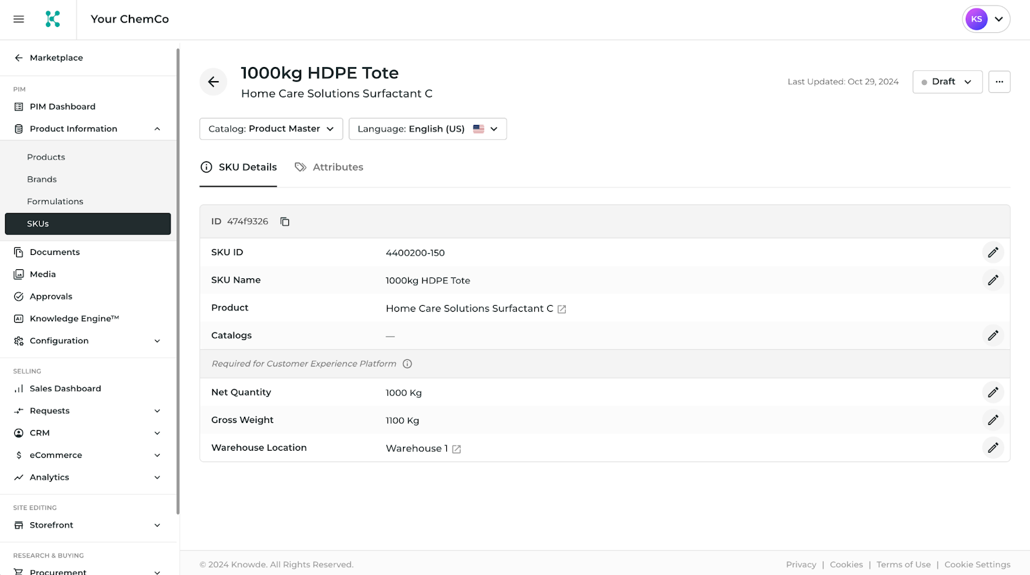Click pencil icon for Net Quantity
This screenshot has height=575, width=1030.
pyautogui.click(x=993, y=392)
